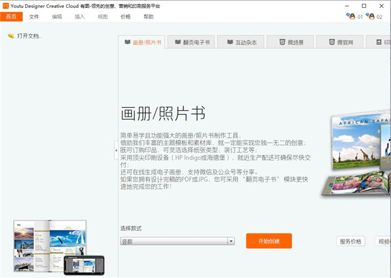This screenshot has height=278, width=391.
Task: Open the 首页 home tab
Action: click(x=11, y=17)
